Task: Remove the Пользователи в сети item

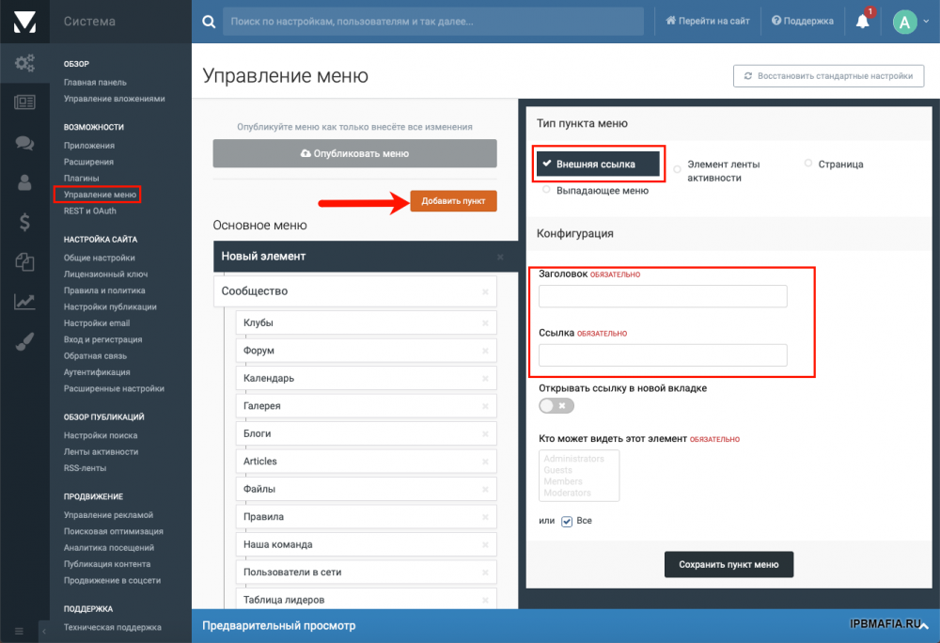Action: click(486, 572)
